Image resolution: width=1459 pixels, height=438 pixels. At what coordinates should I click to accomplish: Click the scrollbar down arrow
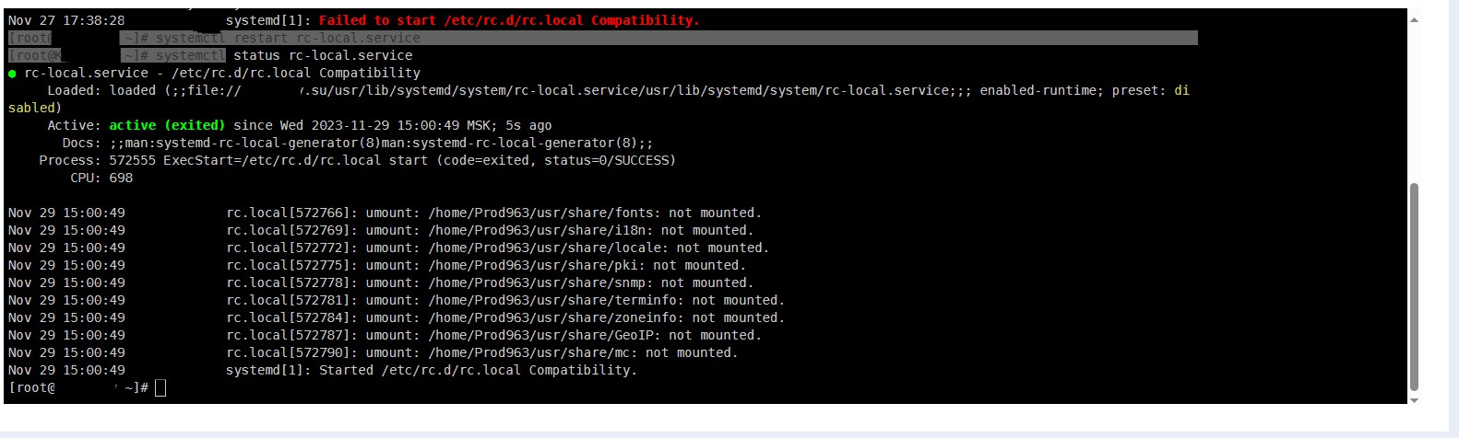pyautogui.click(x=1414, y=400)
